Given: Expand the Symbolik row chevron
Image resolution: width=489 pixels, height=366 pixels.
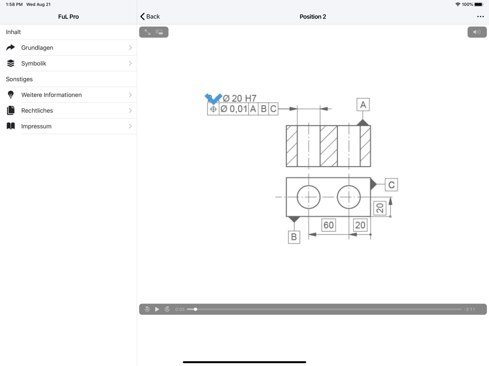Looking at the screenshot, I should (x=130, y=63).
